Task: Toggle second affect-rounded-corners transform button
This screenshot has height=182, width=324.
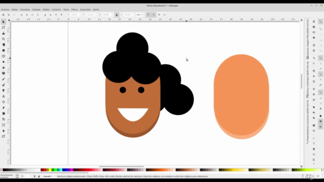Action: coord(153,15)
